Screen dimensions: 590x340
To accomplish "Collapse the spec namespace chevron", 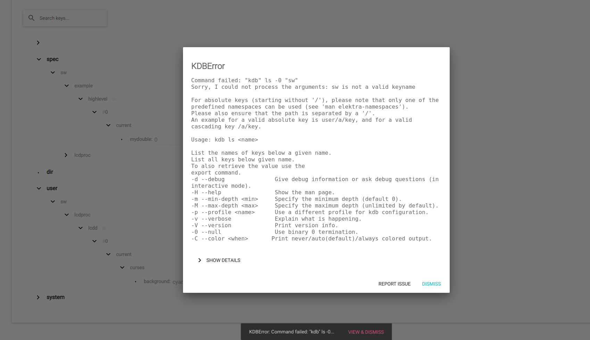I will 39,59.
